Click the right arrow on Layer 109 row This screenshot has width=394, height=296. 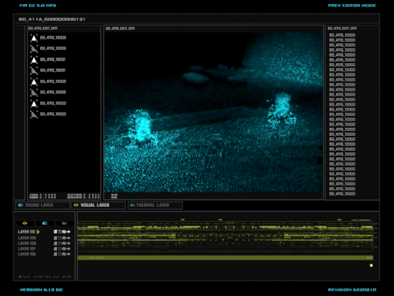(x=69, y=238)
